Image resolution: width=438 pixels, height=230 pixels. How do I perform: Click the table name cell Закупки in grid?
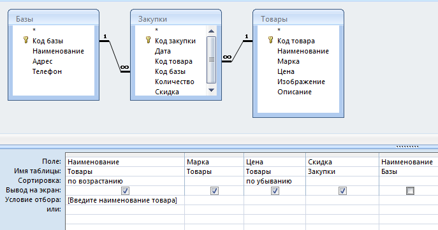(342, 171)
